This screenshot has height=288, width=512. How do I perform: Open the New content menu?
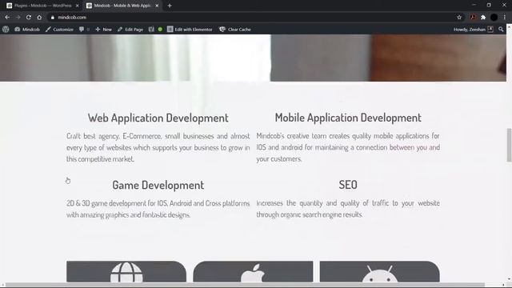pyautogui.click(x=103, y=30)
